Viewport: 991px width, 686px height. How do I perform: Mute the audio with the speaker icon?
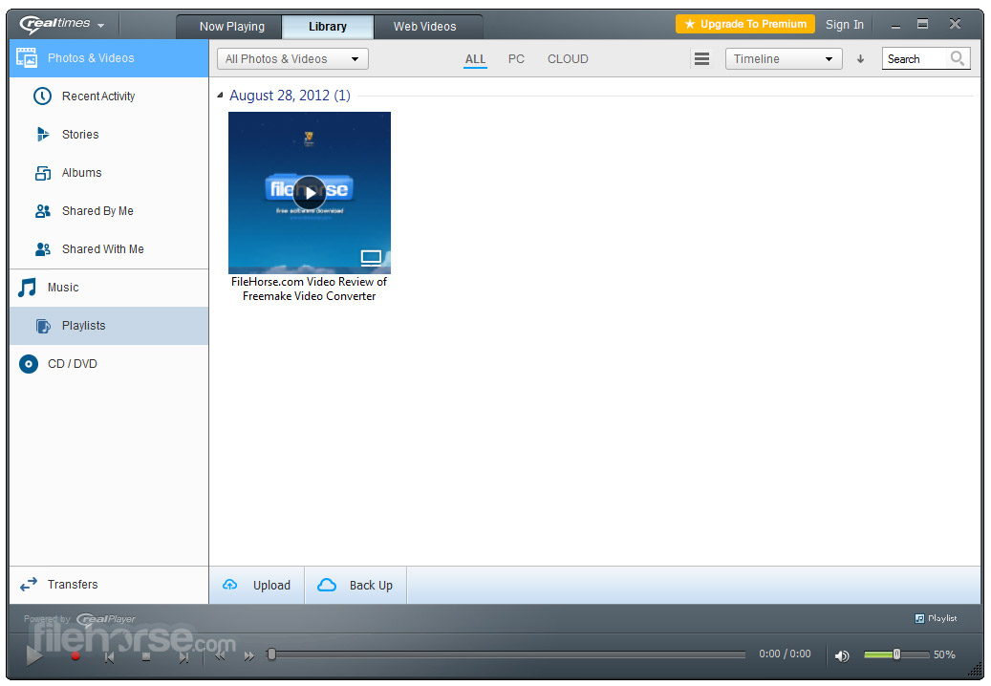(842, 655)
